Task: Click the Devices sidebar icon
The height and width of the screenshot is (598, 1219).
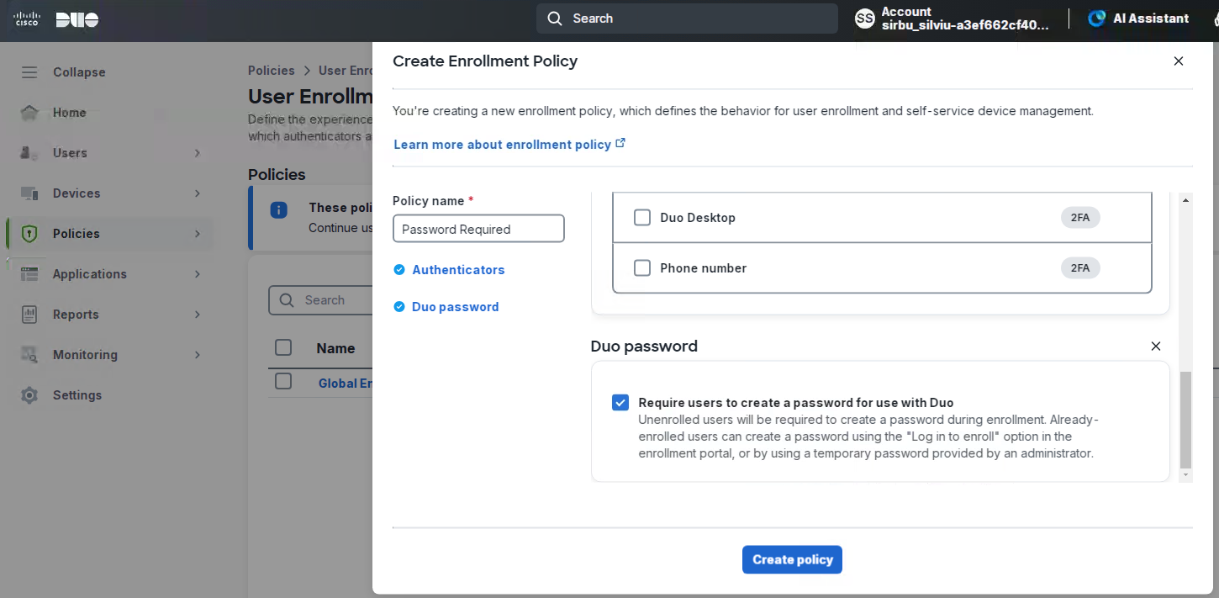Action: [x=29, y=193]
